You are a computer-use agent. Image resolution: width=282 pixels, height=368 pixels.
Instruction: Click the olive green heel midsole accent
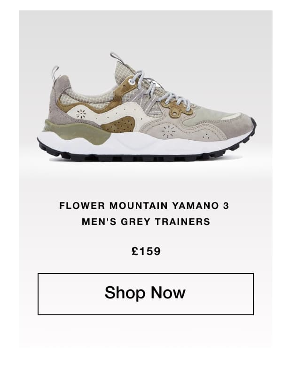point(78,131)
